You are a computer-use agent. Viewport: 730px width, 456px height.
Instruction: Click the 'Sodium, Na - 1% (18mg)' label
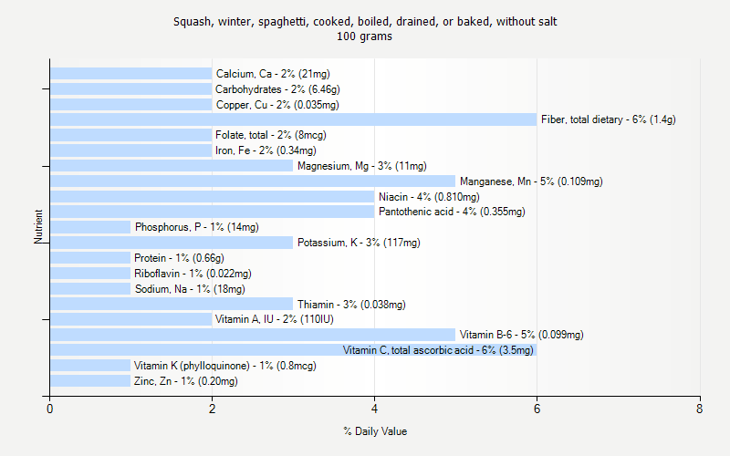pyautogui.click(x=190, y=289)
